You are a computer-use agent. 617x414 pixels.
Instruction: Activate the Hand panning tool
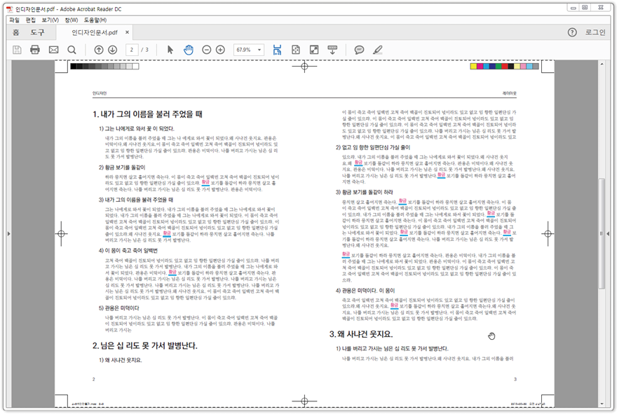(x=188, y=50)
